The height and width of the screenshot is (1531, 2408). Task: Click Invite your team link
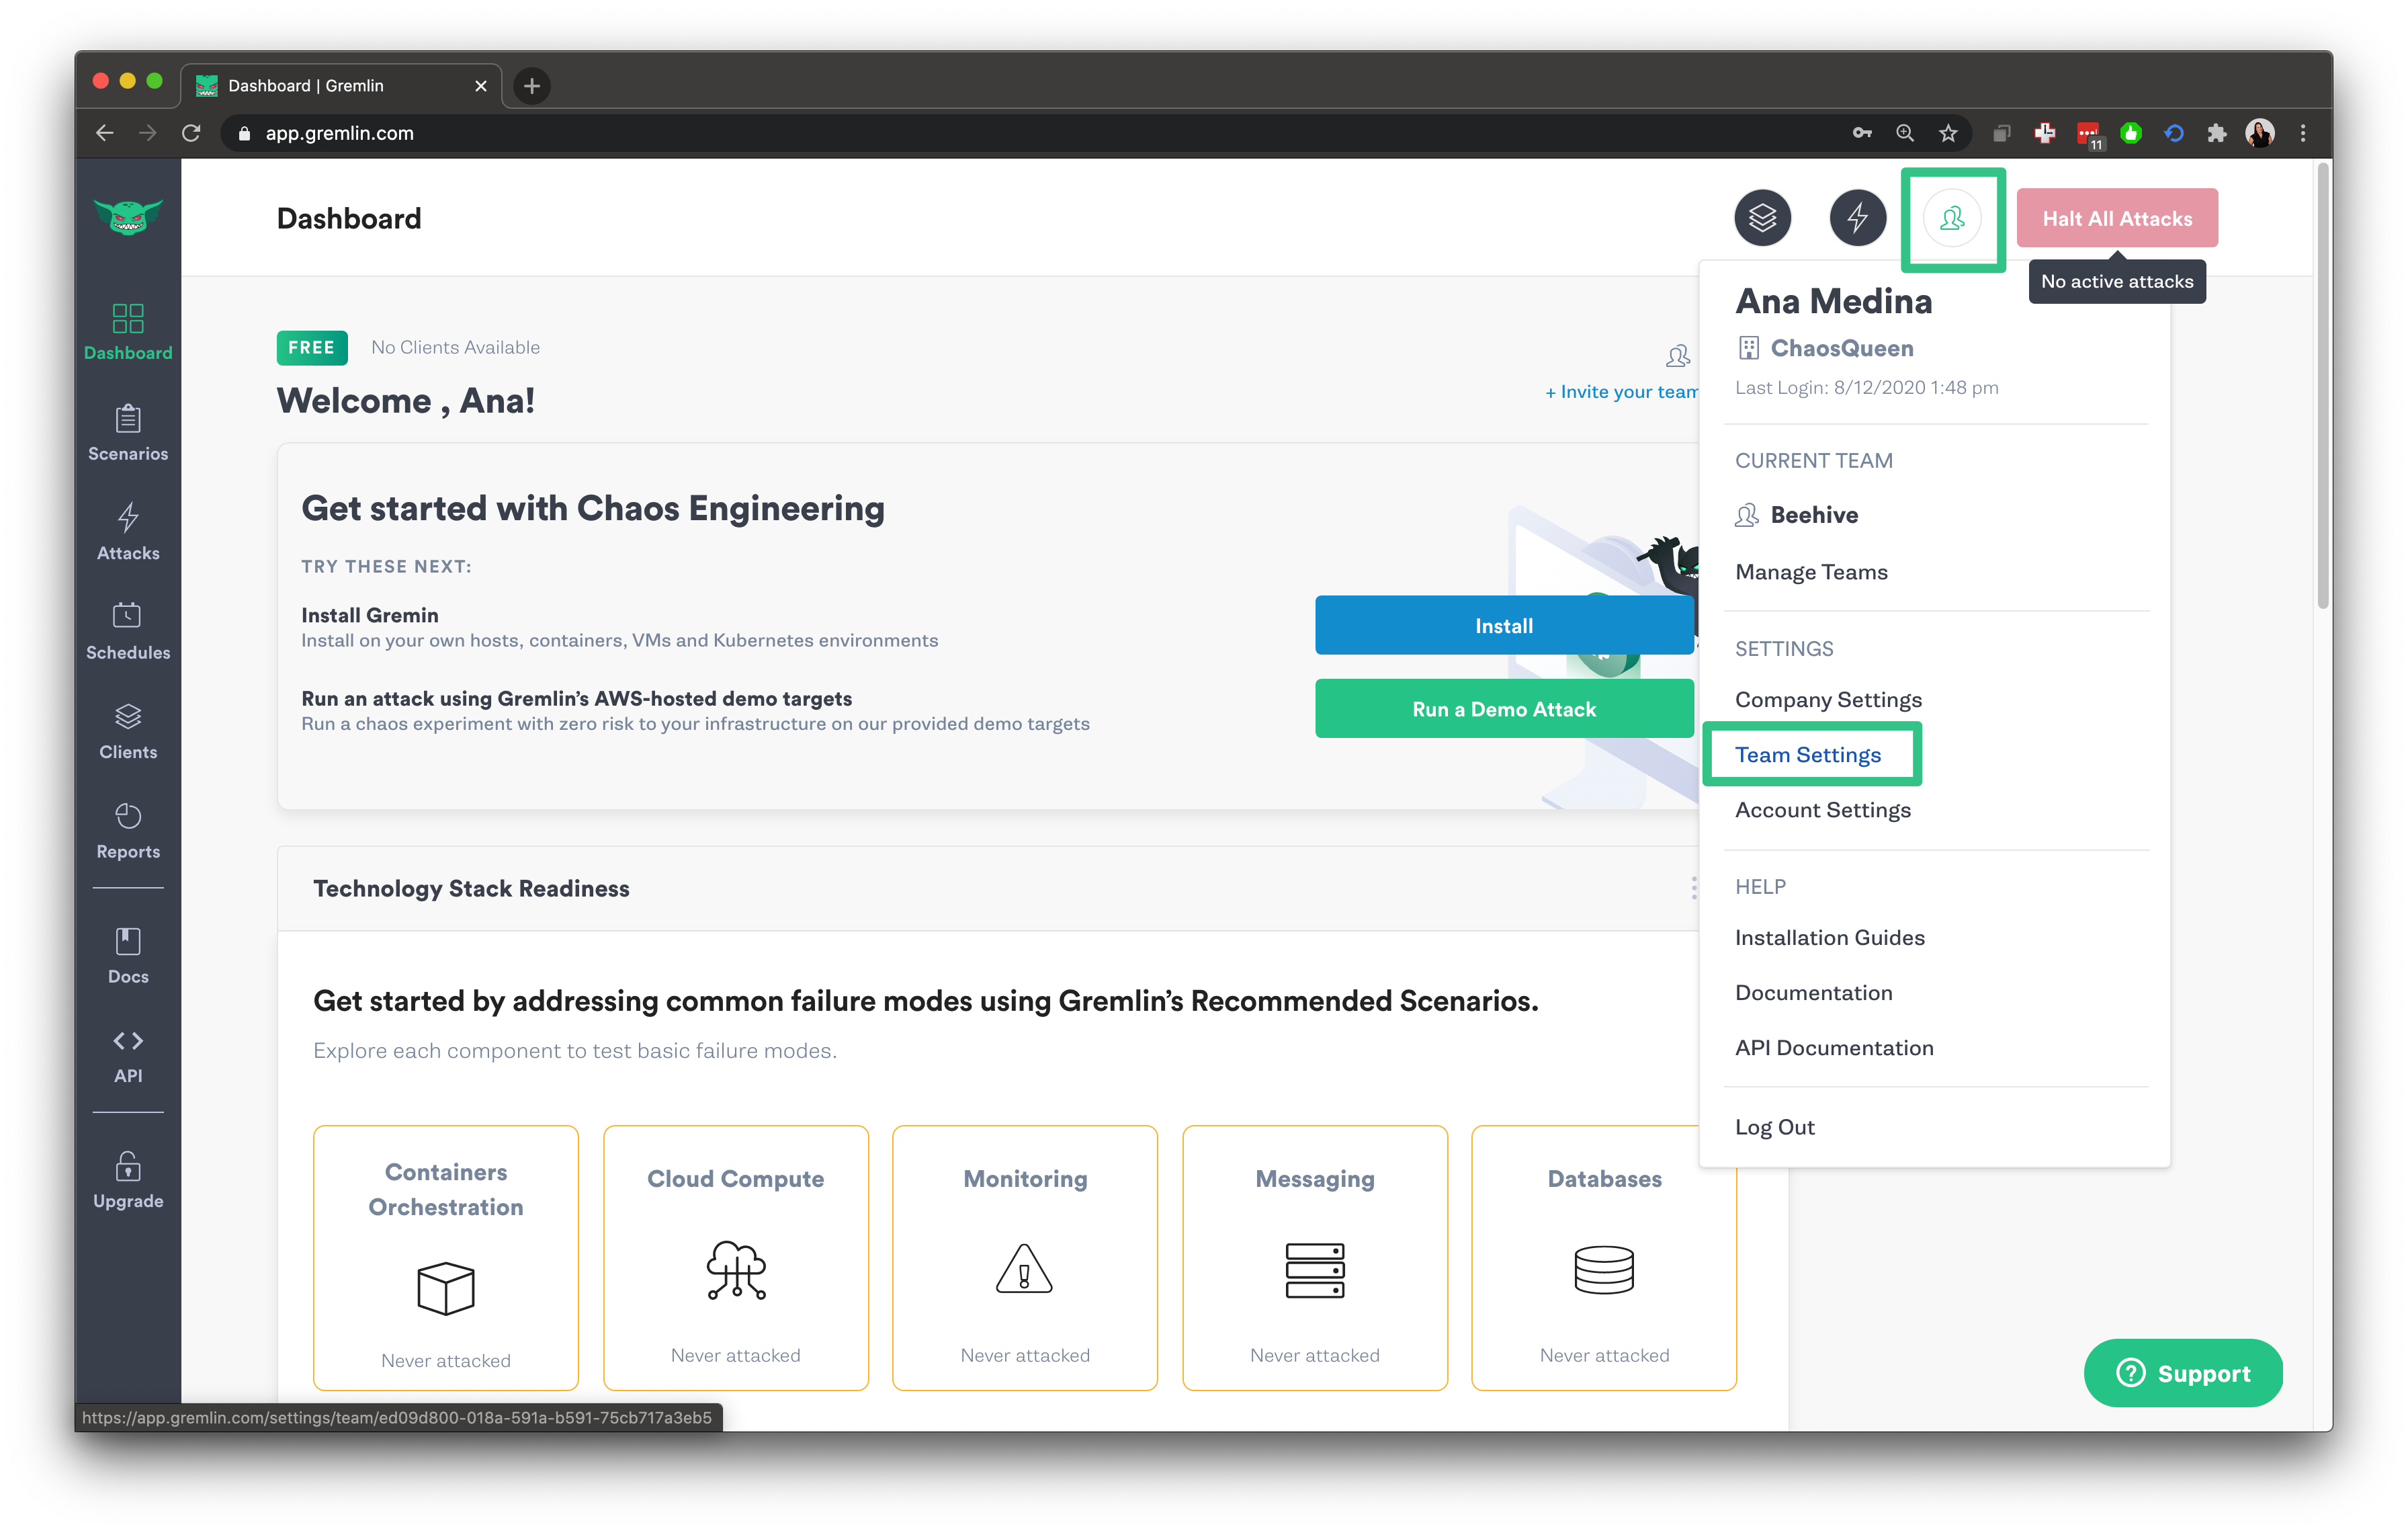[1621, 392]
